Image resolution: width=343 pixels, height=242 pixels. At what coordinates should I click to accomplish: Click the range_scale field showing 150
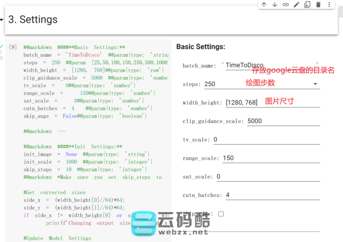(271, 158)
